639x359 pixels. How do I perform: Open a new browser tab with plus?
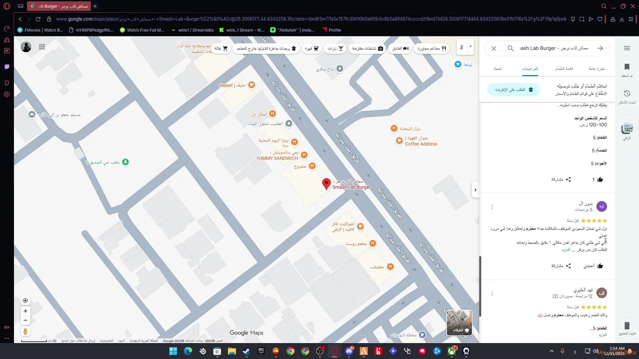pyautogui.click(x=95, y=6)
